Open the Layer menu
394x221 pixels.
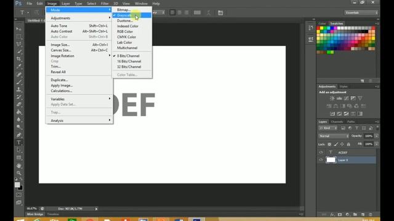click(x=66, y=4)
